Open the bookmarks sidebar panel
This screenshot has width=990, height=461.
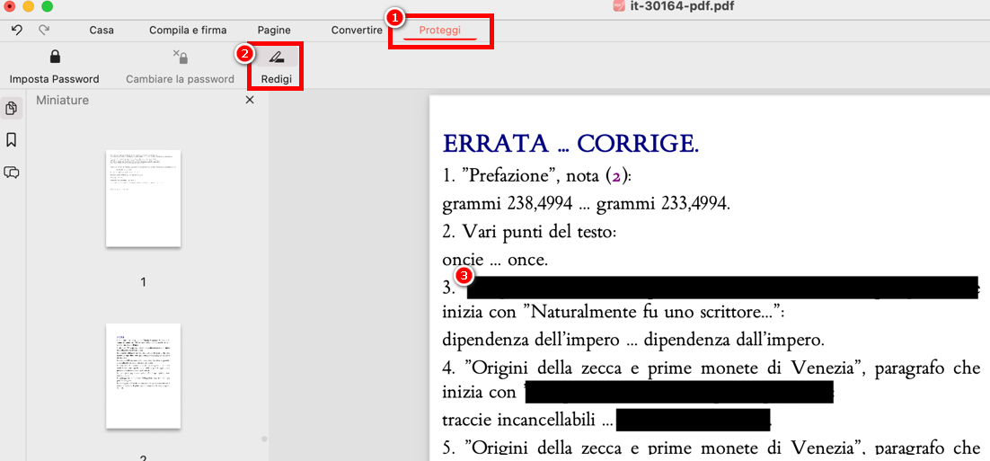coord(11,140)
